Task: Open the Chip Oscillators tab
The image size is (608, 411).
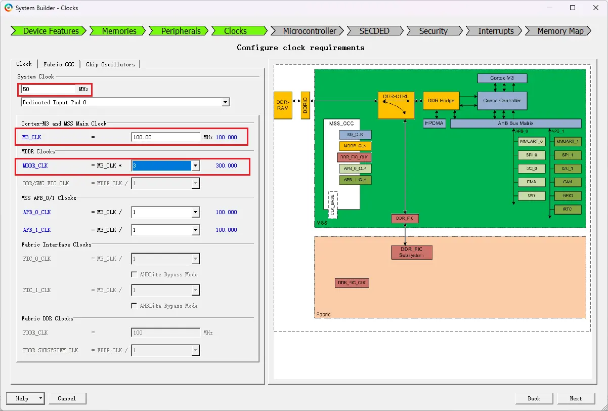Action: point(110,64)
